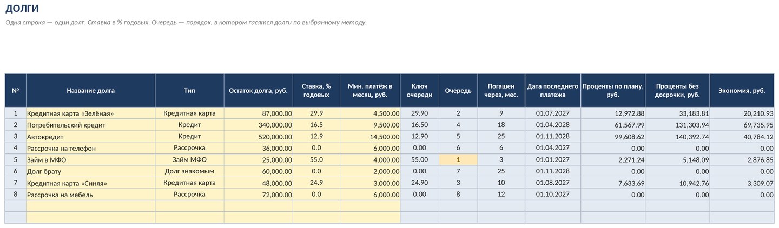Click the balance cell 48,000.00

(x=259, y=183)
